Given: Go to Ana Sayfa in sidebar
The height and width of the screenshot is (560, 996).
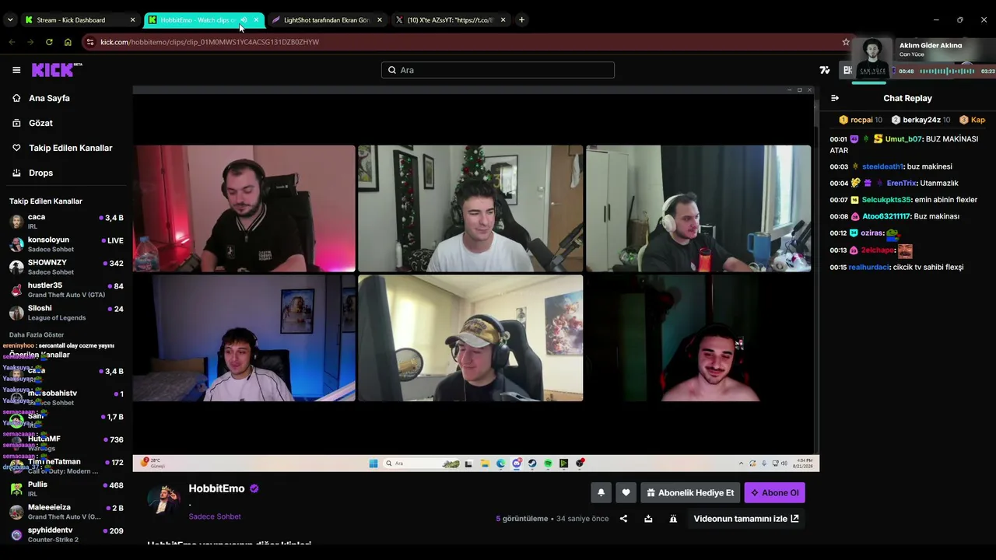Looking at the screenshot, I should click(x=49, y=98).
